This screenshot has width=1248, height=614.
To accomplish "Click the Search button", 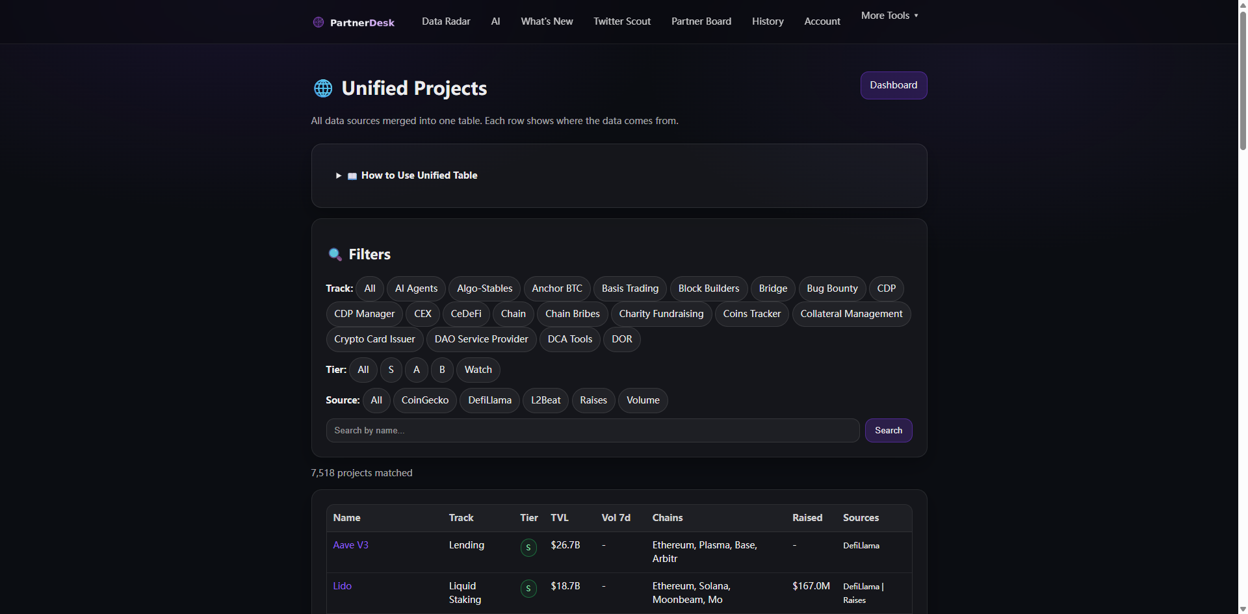I will tap(888, 430).
